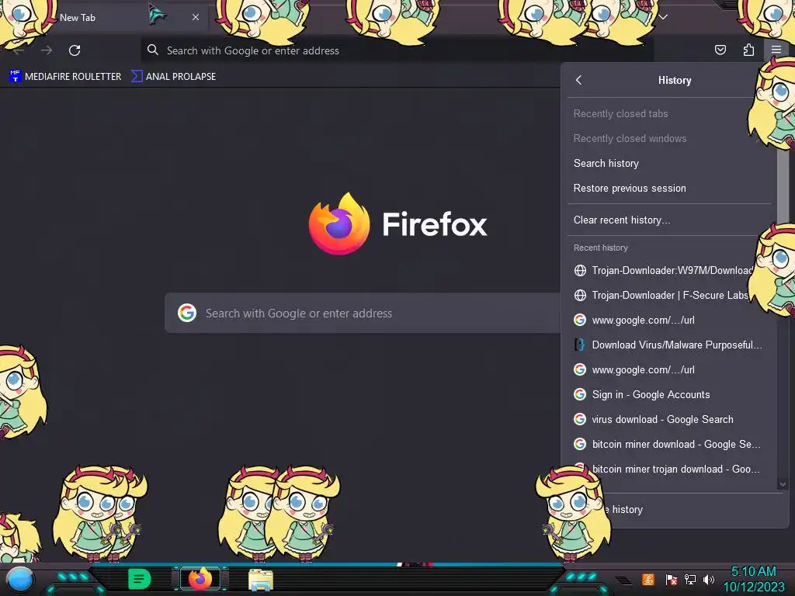Open the Save to Pocket icon
This screenshot has width=795, height=596.
pyautogui.click(x=720, y=50)
